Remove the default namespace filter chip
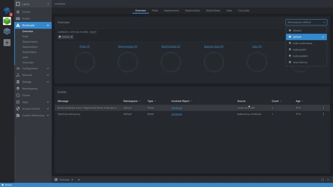 tap(72, 37)
